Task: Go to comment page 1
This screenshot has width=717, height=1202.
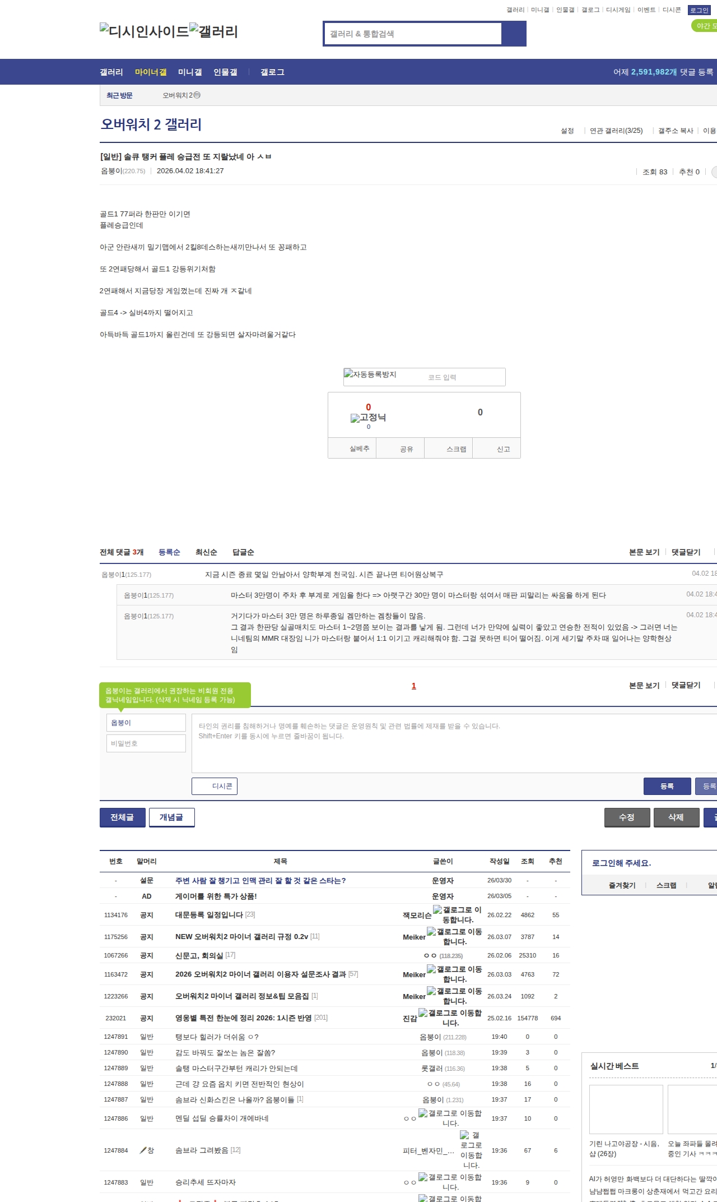Action: click(414, 686)
